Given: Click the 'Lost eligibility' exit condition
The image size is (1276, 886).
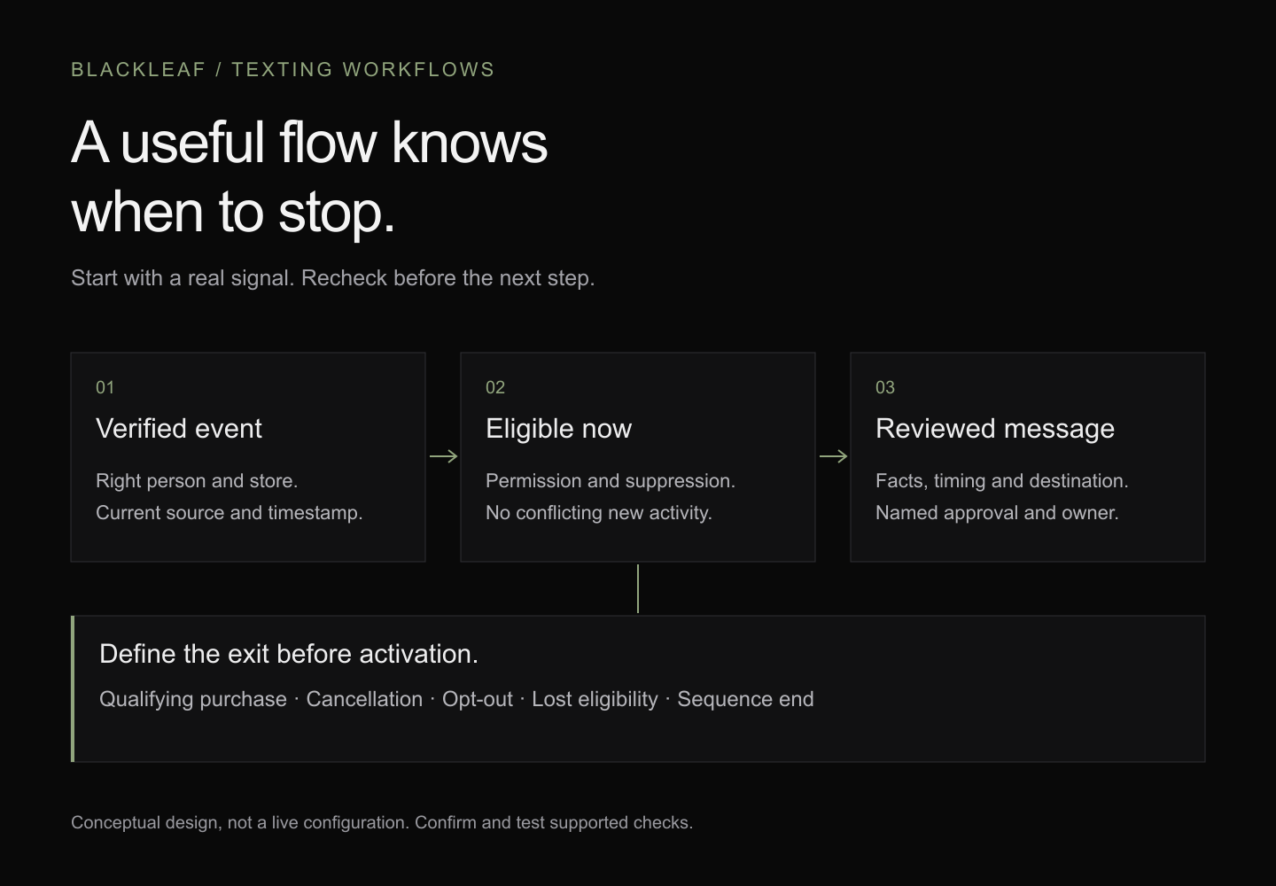Looking at the screenshot, I should (x=595, y=699).
